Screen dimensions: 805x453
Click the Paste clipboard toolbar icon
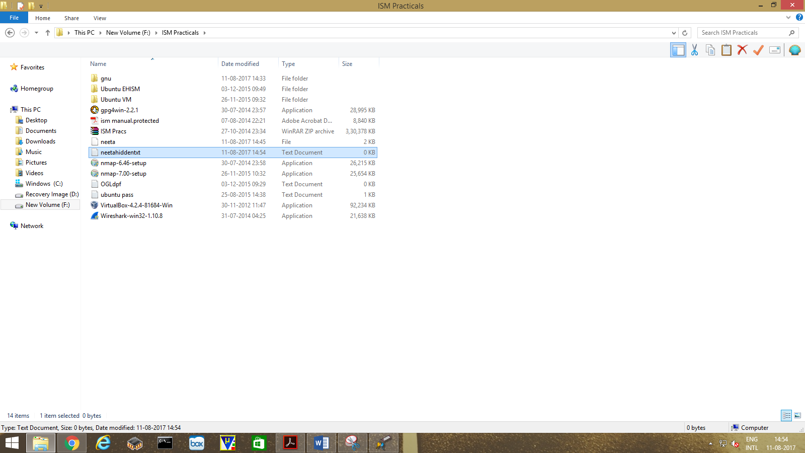[727, 50]
